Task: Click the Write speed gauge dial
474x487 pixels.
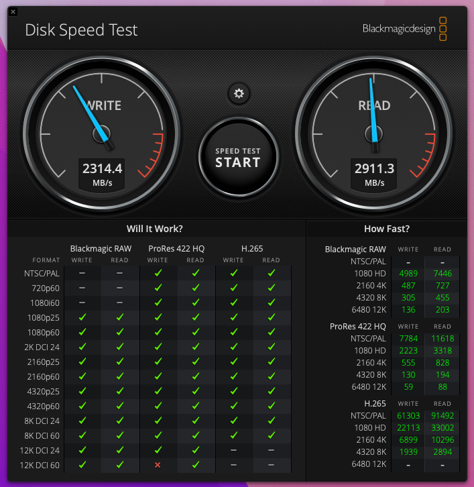Action: coord(101,133)
